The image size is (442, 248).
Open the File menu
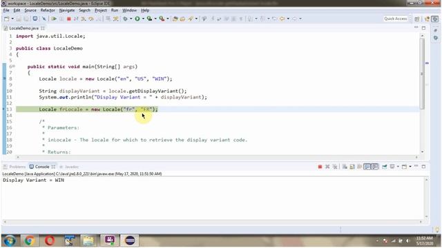coord(6,10)
